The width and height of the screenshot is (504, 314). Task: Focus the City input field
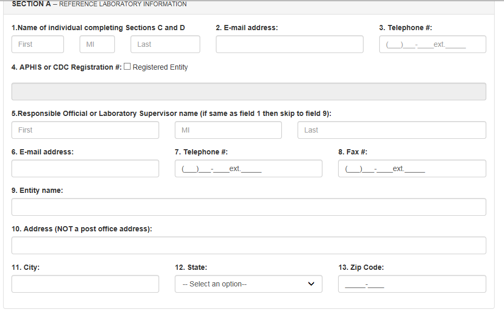(x=85, y=284)
